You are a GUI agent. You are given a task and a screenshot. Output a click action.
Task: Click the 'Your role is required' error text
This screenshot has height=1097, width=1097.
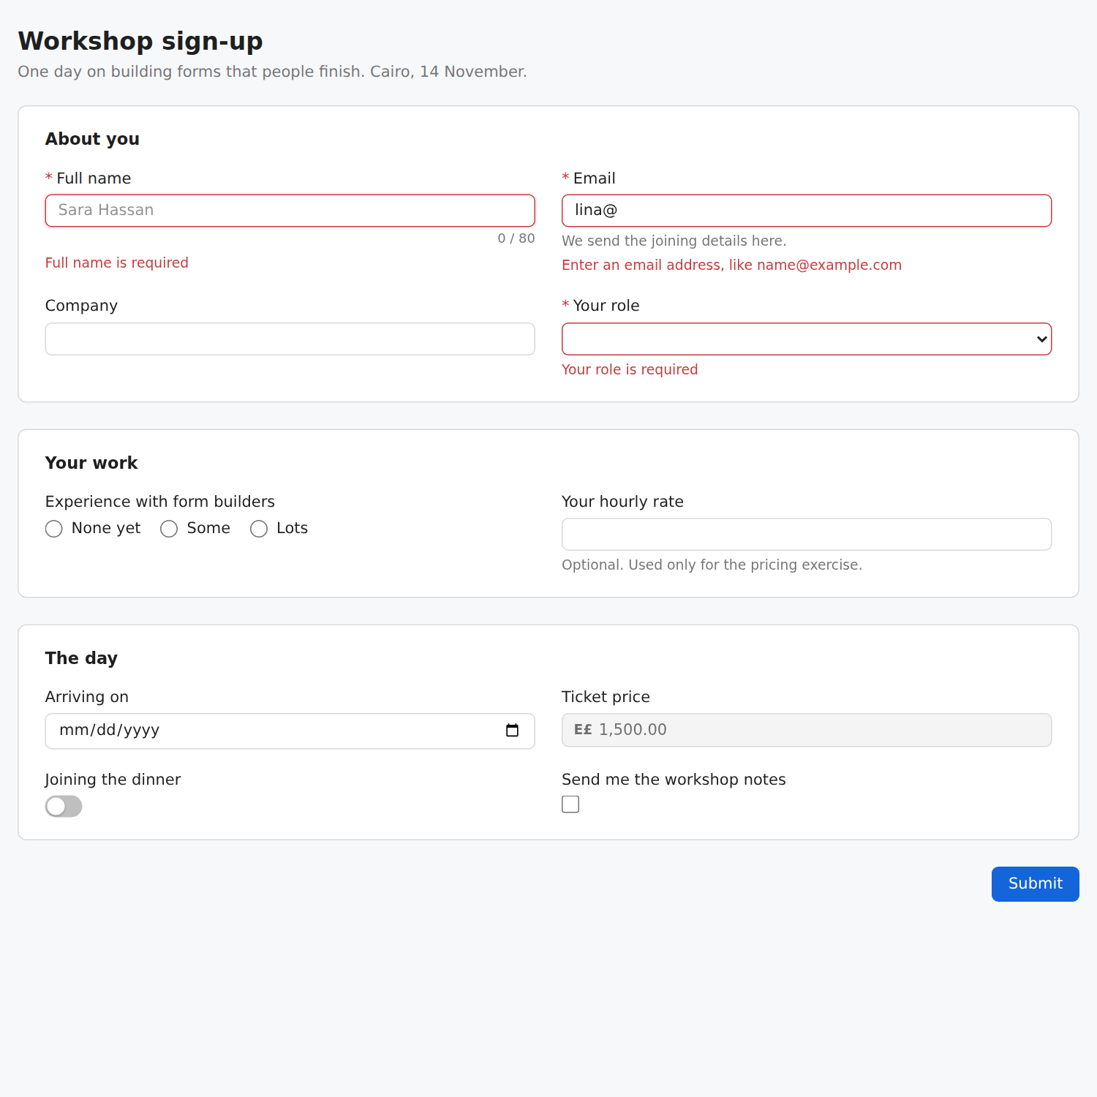point(630,369)
